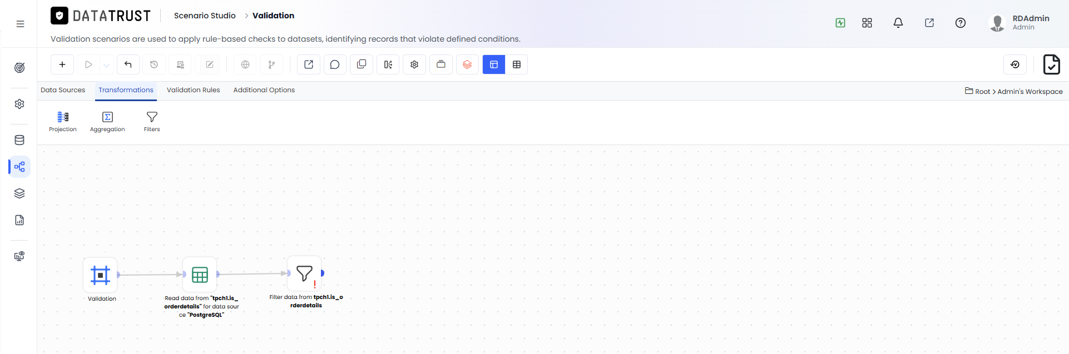Image resolution: width=1069 pixels, height=354 pixels.
Task: Click the Scenario Studio breadcrumb link
Action: 205,16
